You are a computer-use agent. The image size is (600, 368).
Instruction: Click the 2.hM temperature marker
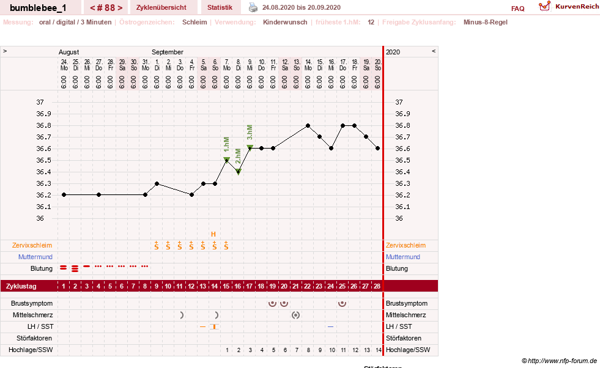(x=239, y=172)
